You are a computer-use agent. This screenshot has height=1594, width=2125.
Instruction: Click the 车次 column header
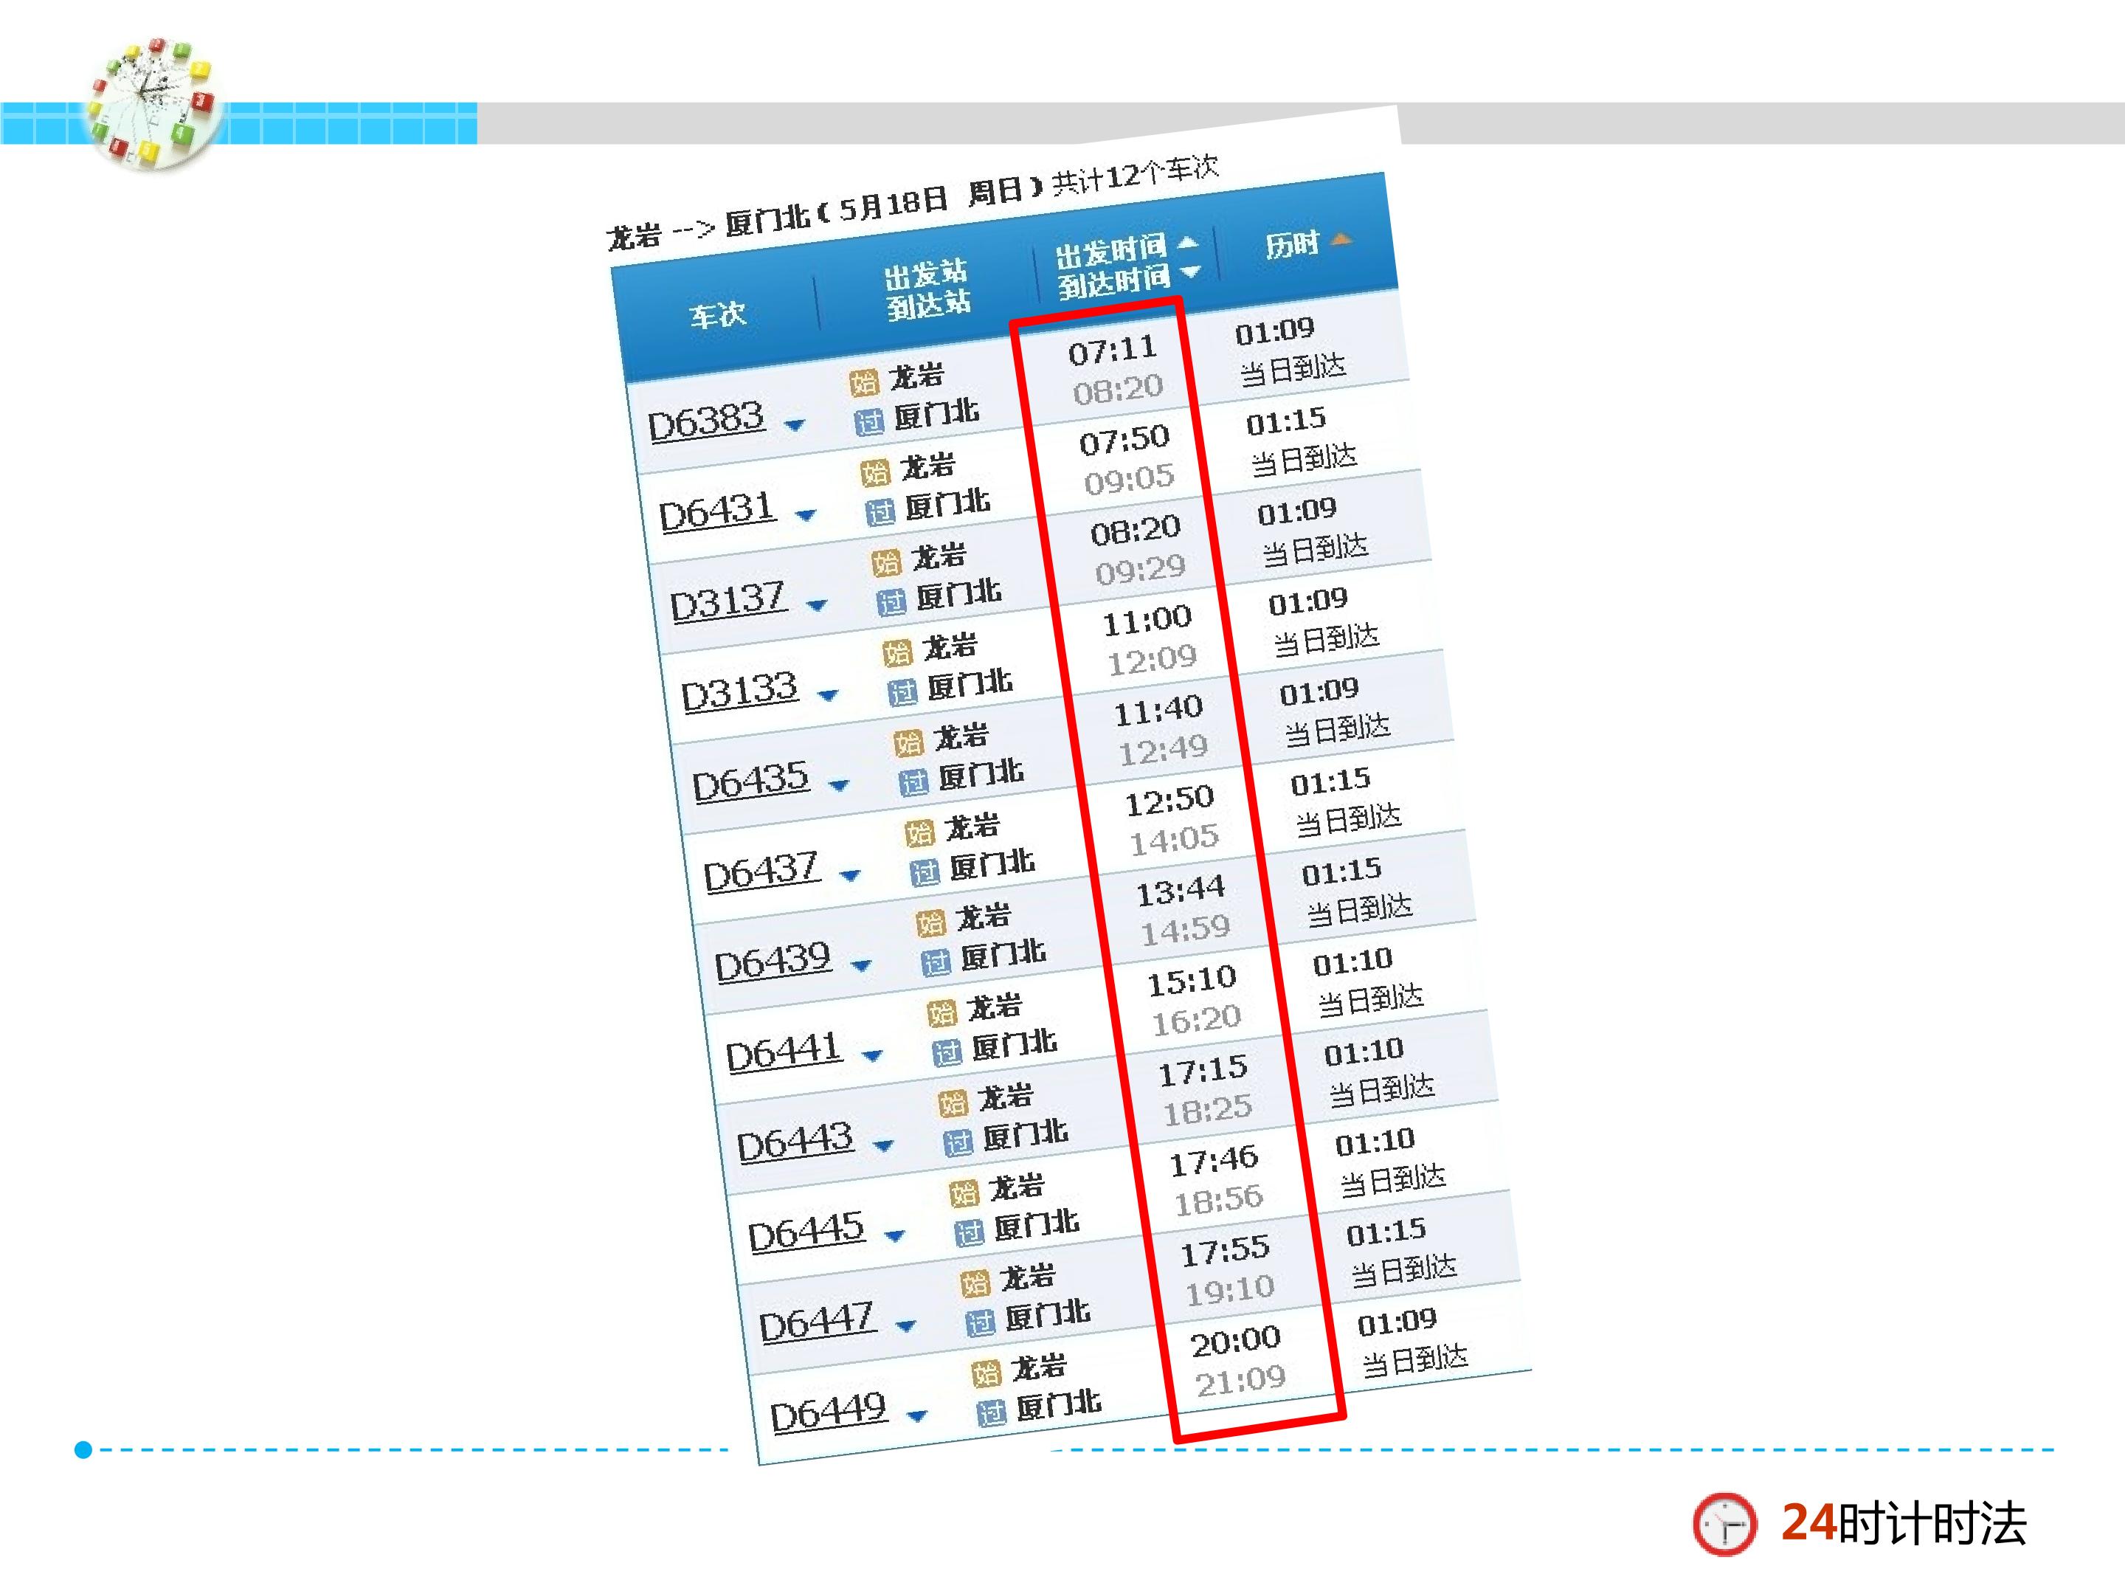(x=718, y=314)
